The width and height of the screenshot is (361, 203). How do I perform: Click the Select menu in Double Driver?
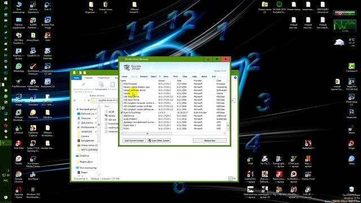(153, 77)
